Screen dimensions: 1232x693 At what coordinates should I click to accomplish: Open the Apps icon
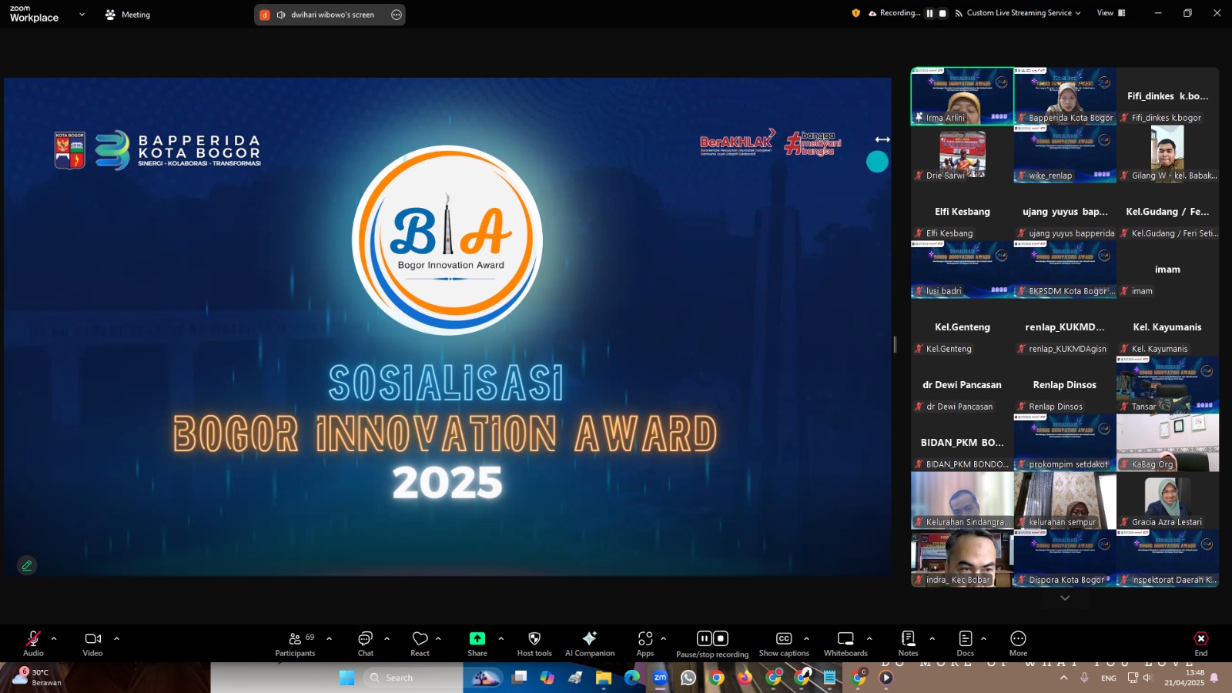point(645,638)
